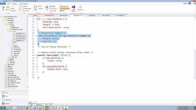The height and width of the screenshot is (110, 196).
Task: Switch to bootstrap.min.css editor tab
Action: 50,16
